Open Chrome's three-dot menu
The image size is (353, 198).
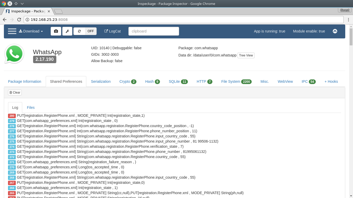point(348,20)
